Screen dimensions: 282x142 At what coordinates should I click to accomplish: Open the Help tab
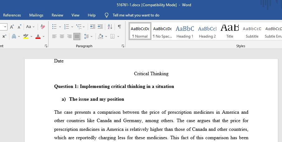[x=92, y=15]
